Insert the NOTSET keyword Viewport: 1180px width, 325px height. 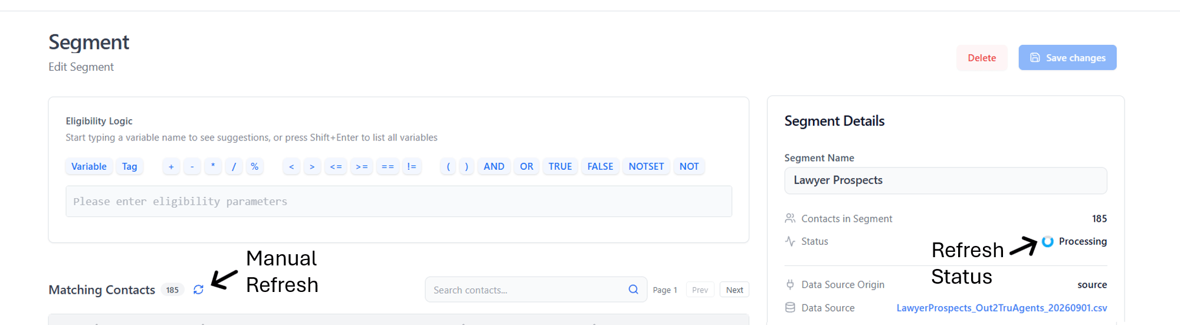pos(646,166)
